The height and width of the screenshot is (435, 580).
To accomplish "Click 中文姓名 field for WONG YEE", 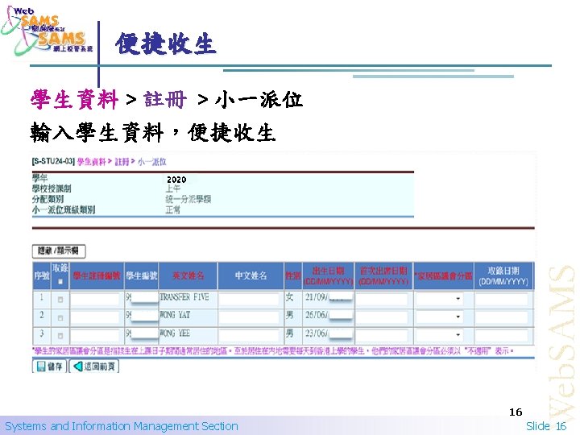I will tap(249, 335).
